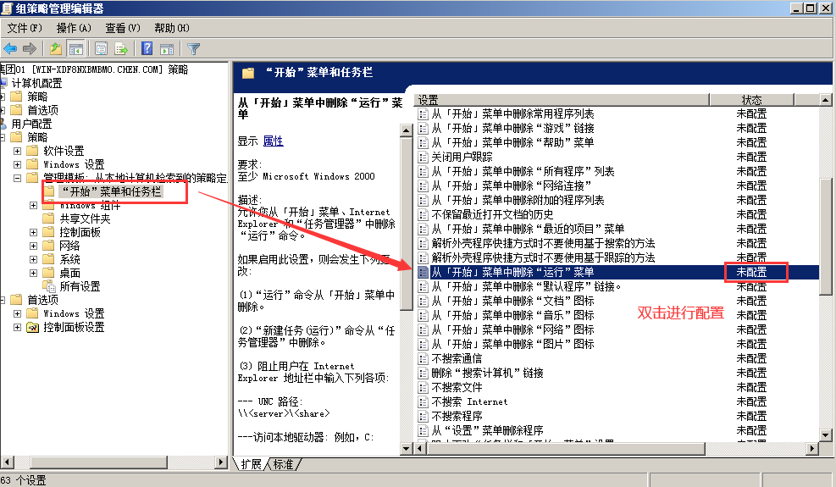Click settings list horizontal scroll-right arrow
The width and height of the screenshot is (836, 487).
tap(812, 449)
